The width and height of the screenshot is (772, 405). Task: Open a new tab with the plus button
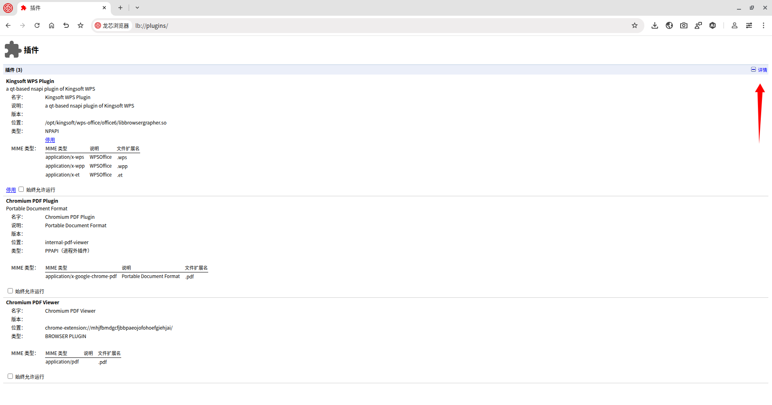coord(120,8)
